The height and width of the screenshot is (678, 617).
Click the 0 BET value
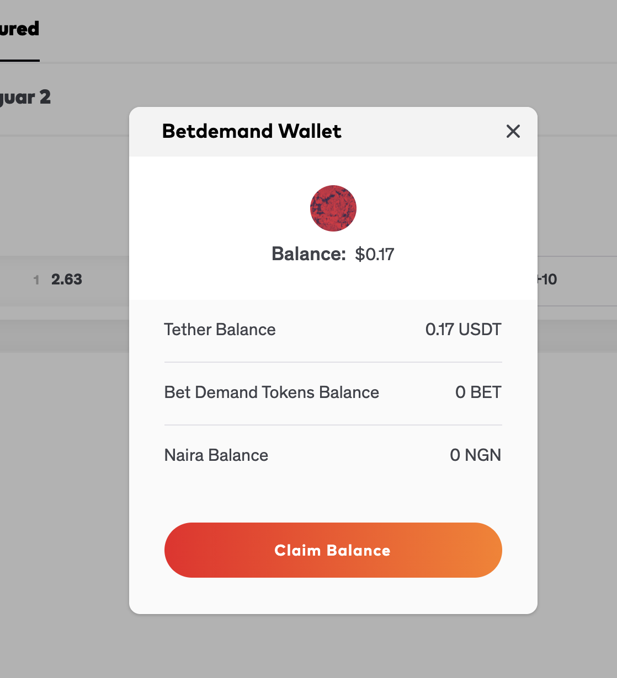[x=478, y=392]
